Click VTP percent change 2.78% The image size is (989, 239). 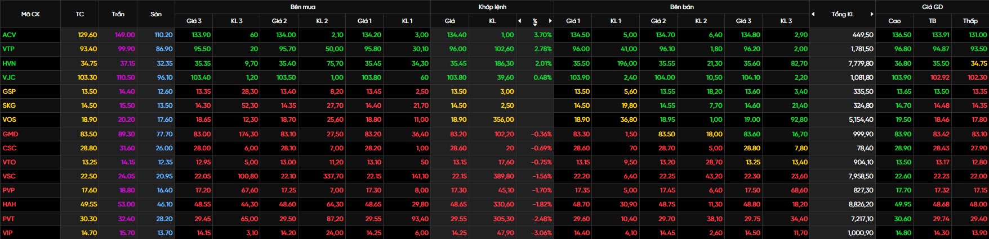(543, 49)
